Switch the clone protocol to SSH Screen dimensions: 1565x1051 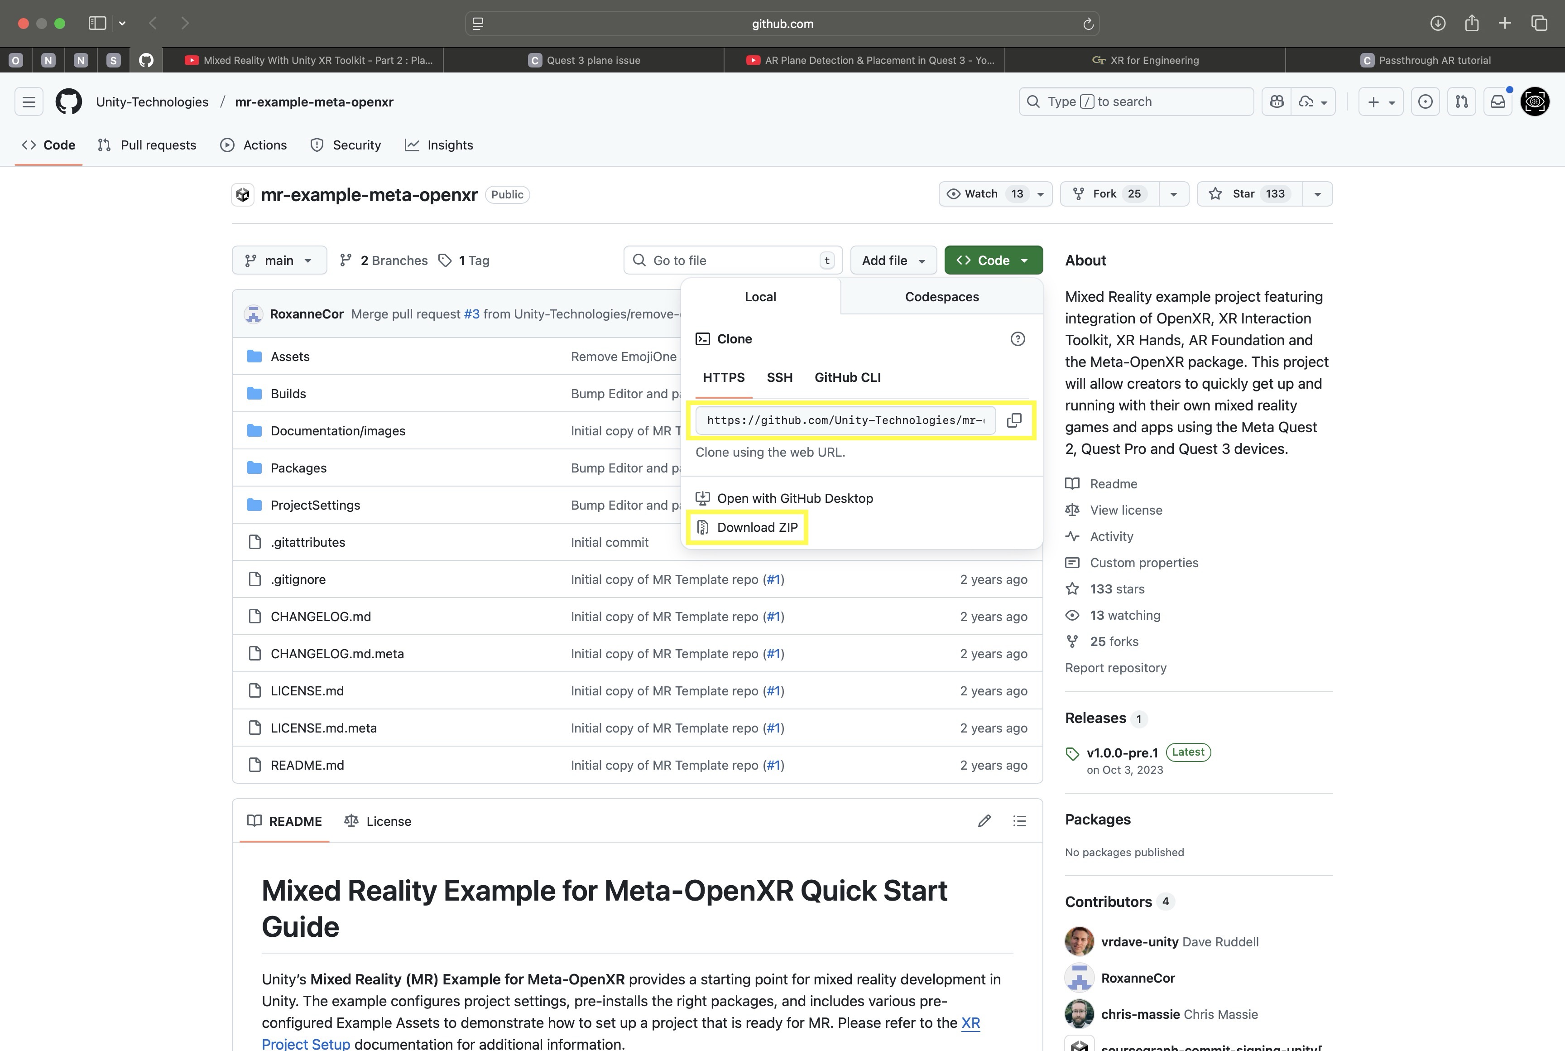tap(779, 377)
